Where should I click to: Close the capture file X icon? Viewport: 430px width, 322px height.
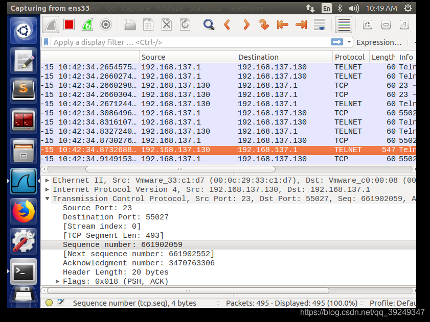tap(167, 24)
